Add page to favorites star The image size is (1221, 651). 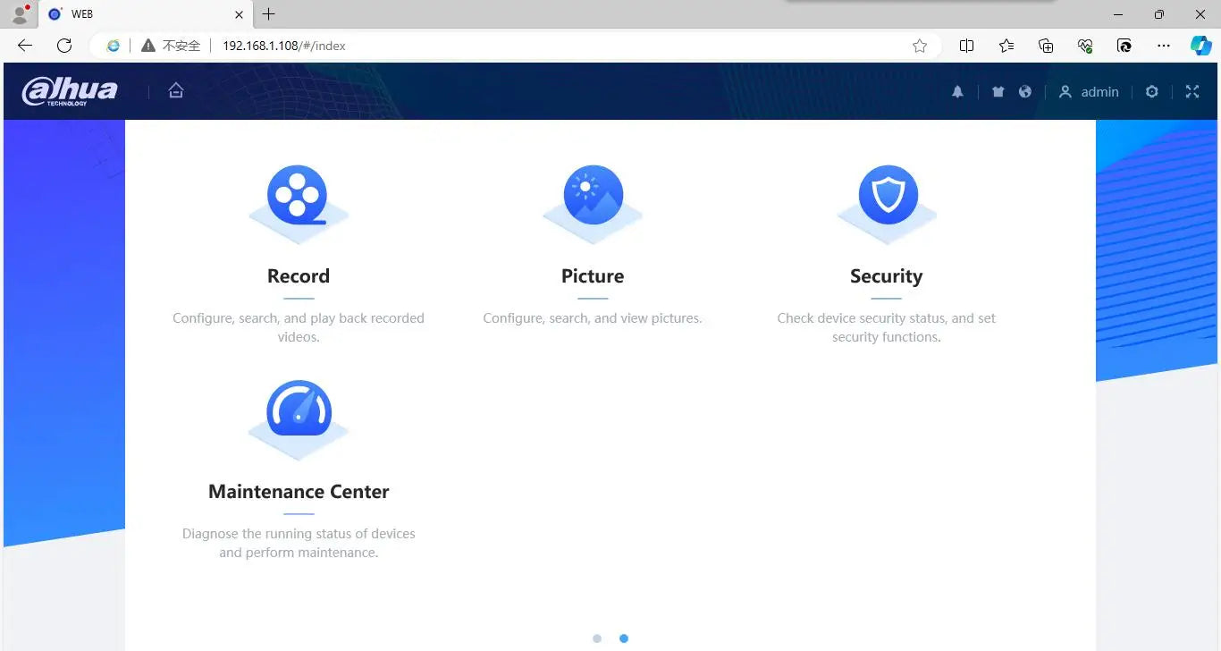(920, 46)
